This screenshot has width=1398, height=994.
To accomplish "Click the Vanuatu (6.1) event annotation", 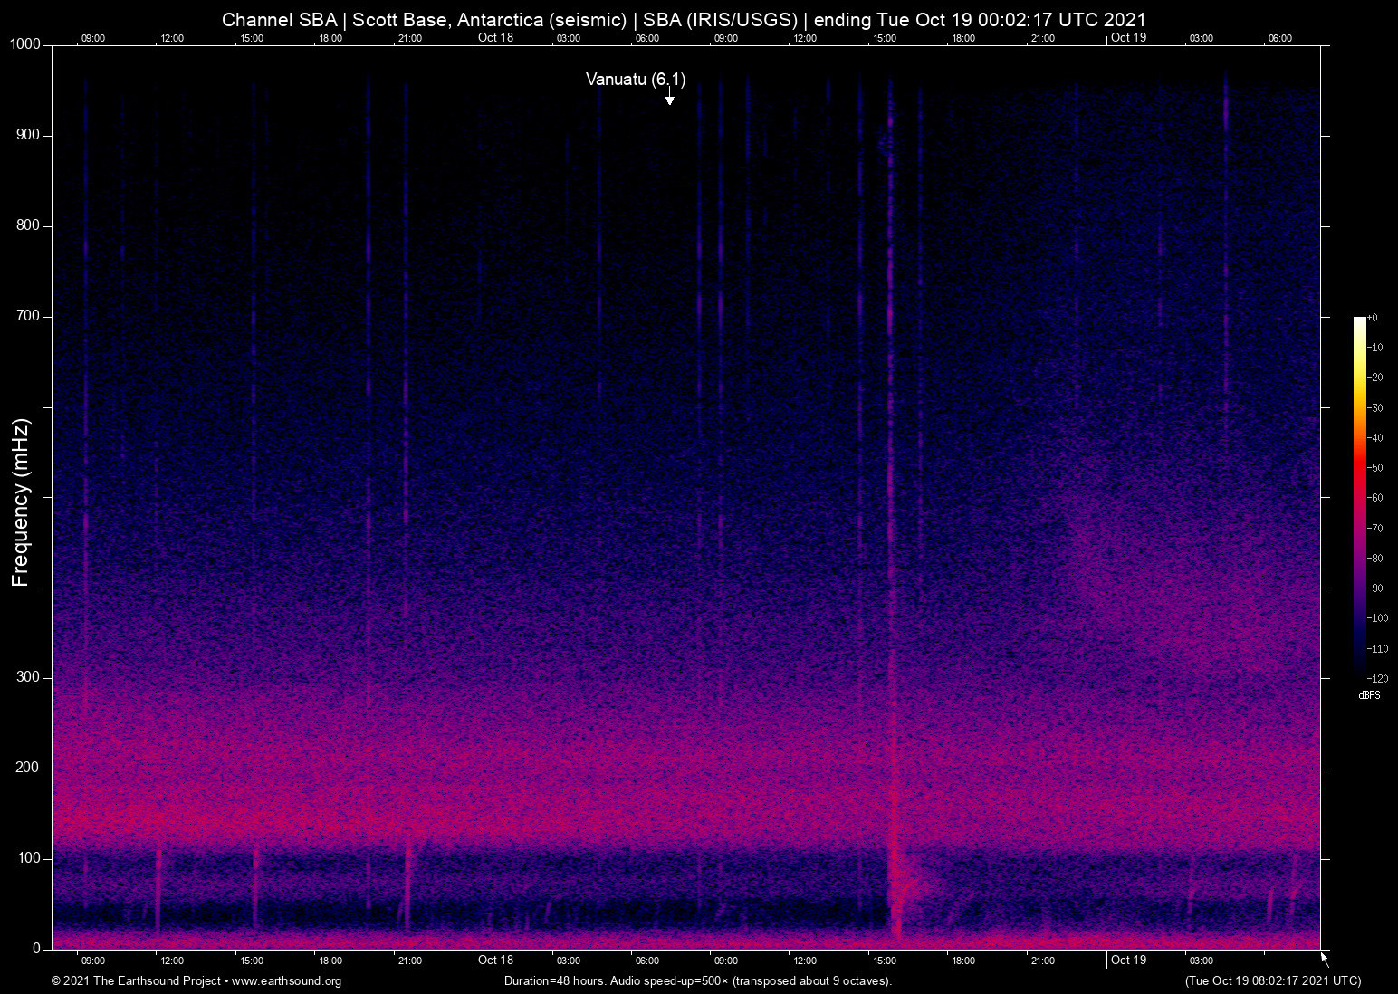I will 635,80.
